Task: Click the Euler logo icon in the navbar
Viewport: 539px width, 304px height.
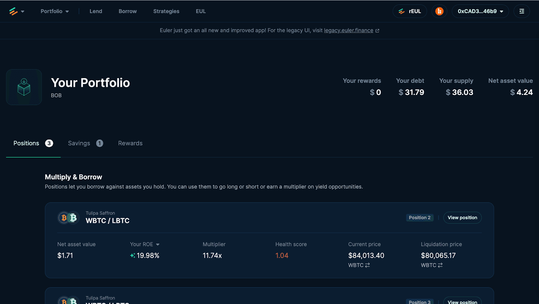Action: pos(13,11)
